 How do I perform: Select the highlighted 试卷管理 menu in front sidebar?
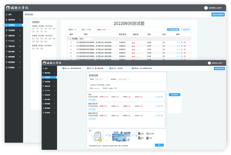pos(49,77)
